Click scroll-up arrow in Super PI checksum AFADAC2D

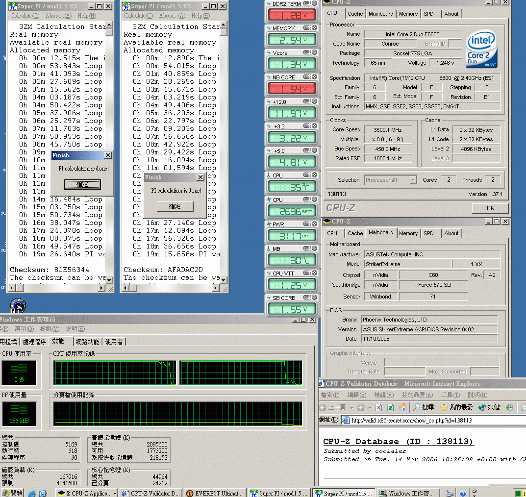pos(223,25)
